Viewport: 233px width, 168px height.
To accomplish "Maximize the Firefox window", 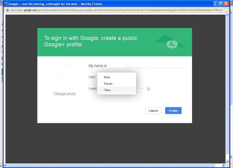I will pyautogui.click(x=221, y=4).
